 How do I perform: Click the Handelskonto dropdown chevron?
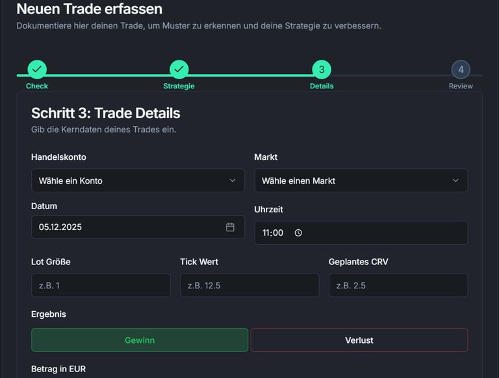pyautogui.click(x=233, y=181)
